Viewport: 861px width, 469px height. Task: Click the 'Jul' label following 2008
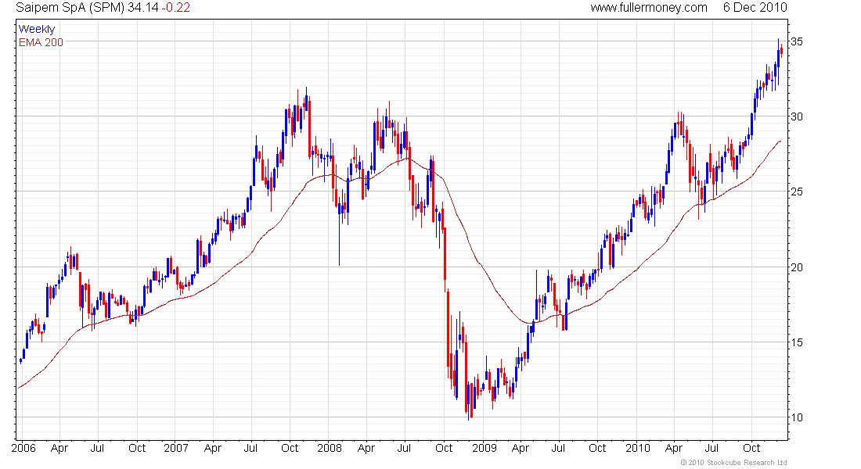coord(404,448)
